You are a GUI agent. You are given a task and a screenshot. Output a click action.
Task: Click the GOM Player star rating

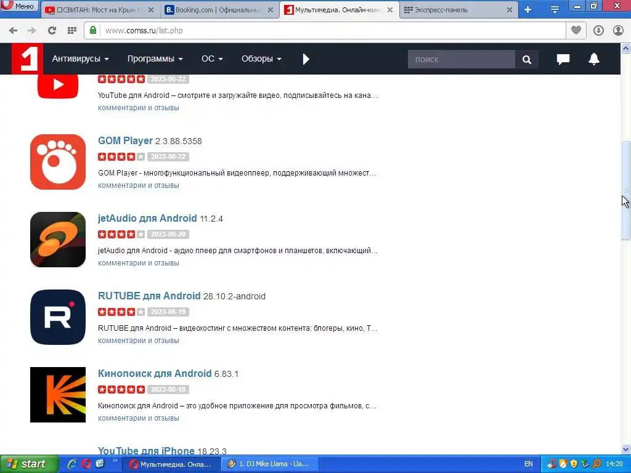121,156
